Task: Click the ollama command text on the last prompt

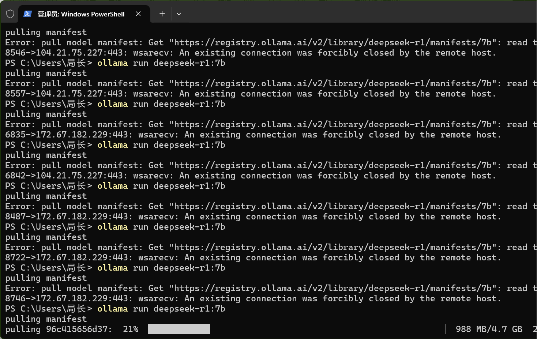Action: (x=112, y=309)
